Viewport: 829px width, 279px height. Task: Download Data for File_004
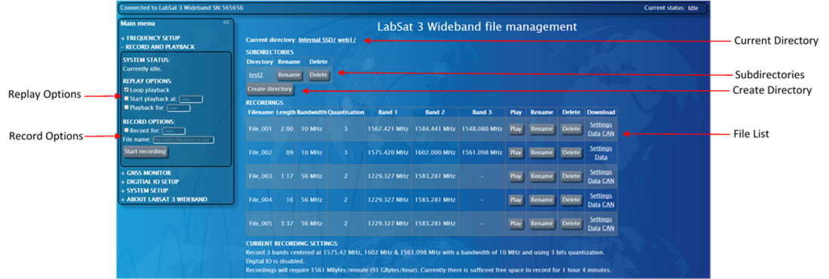pos(595,205)
